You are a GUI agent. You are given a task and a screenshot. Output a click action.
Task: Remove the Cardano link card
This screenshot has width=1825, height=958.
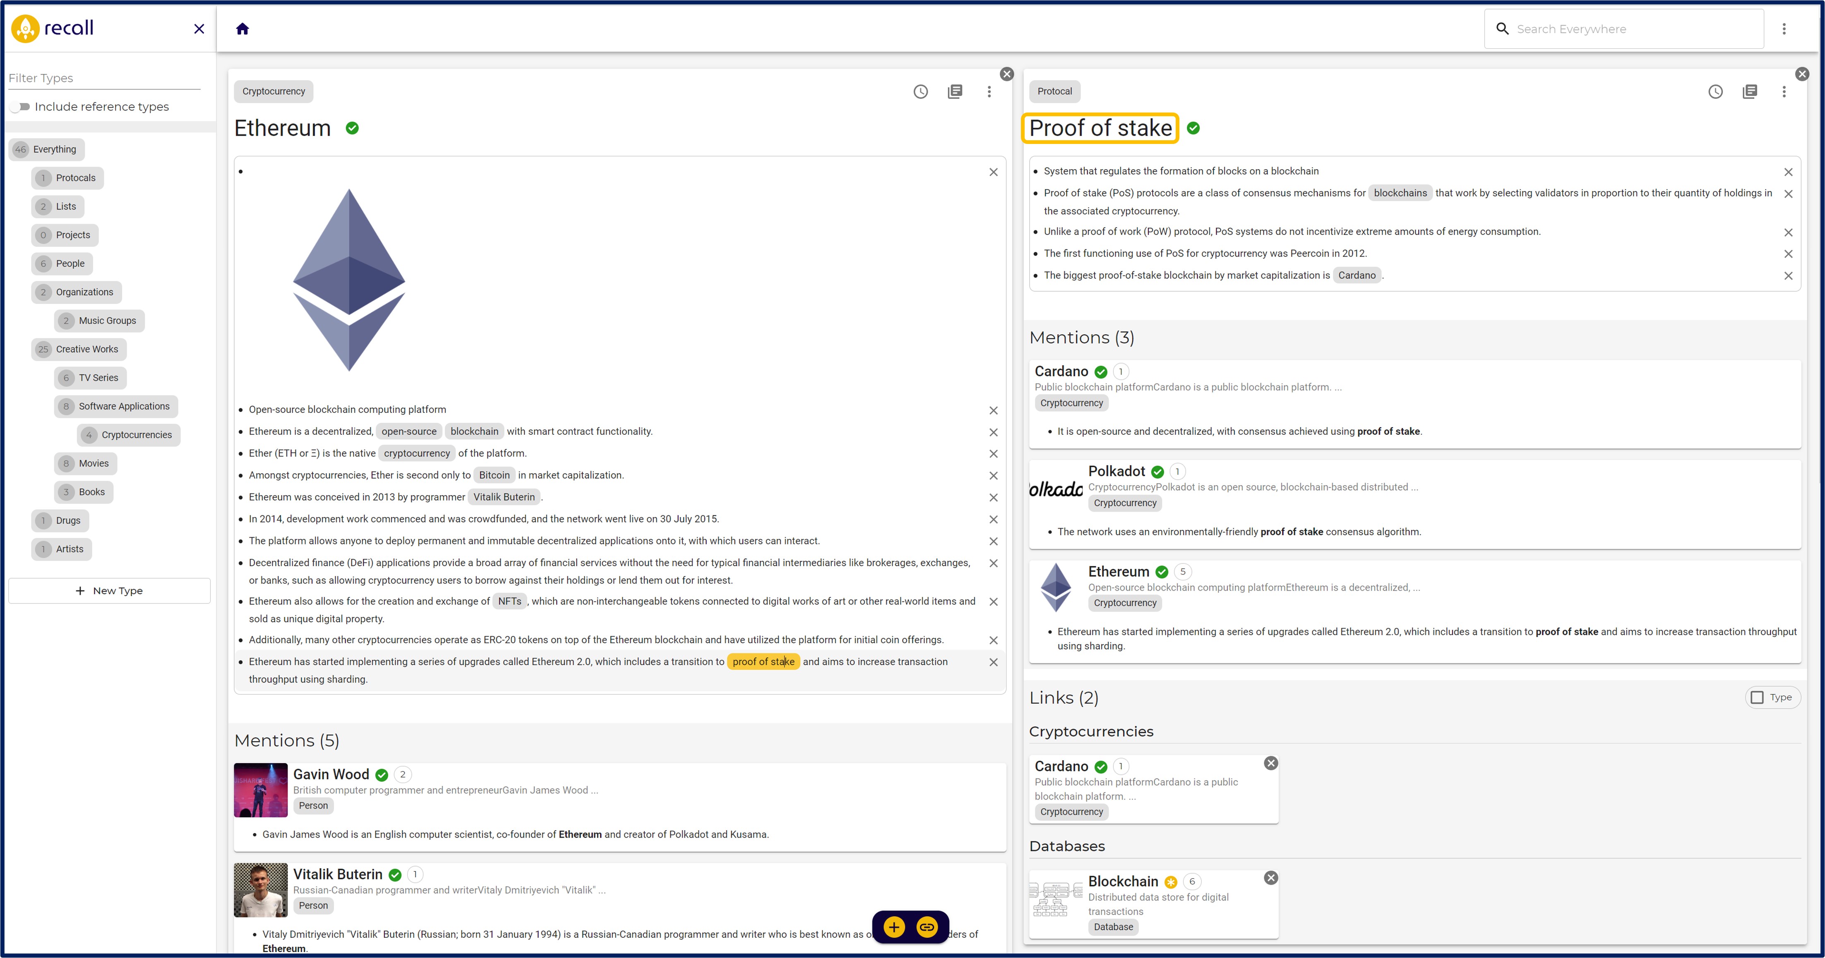pos(1271,763)
